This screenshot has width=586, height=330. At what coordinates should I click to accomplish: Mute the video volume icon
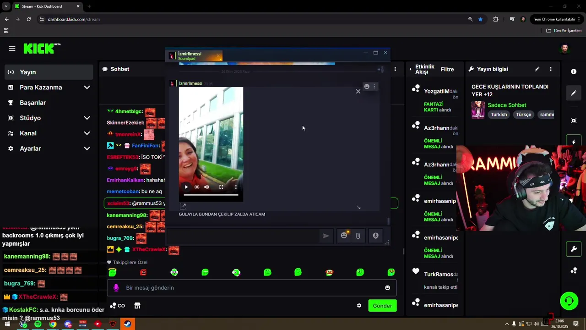[206, 187]
